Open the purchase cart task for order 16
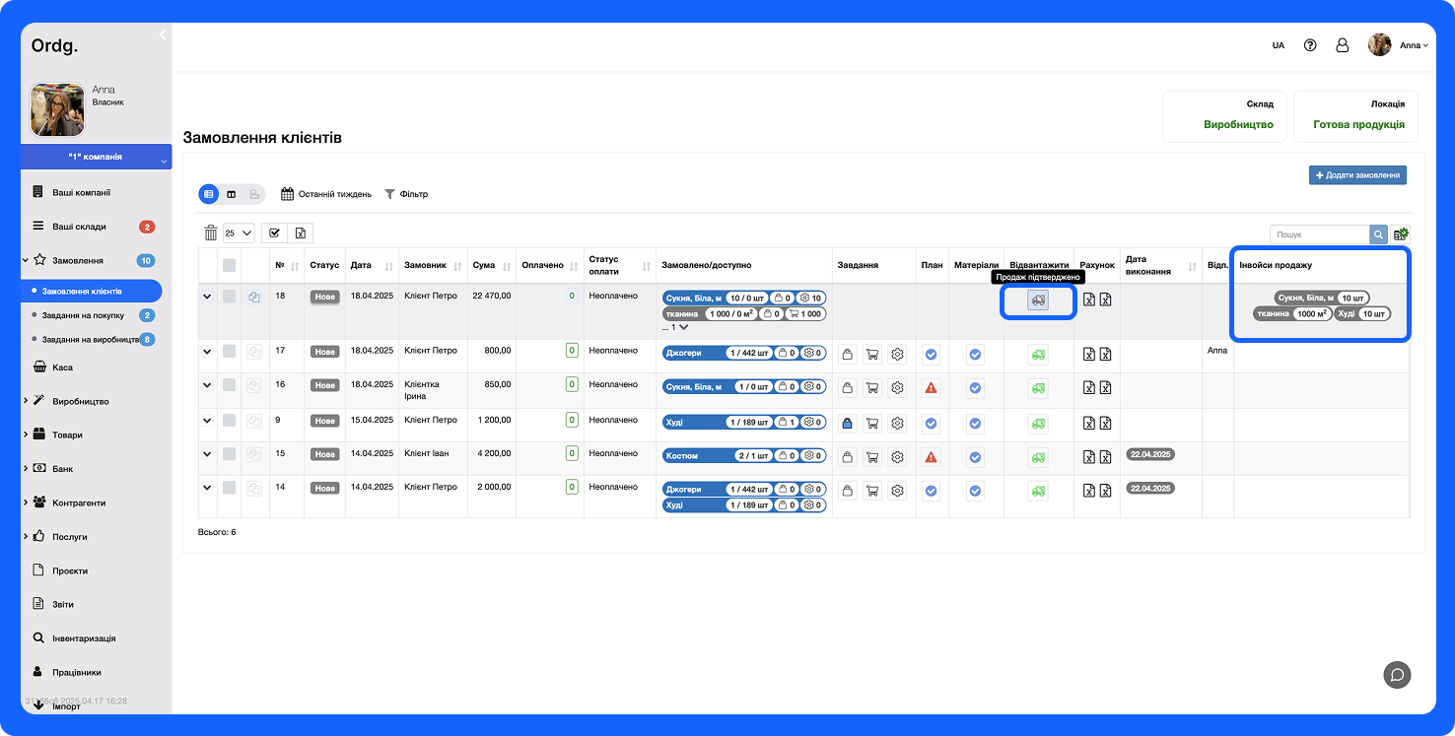 coord(872,388)
